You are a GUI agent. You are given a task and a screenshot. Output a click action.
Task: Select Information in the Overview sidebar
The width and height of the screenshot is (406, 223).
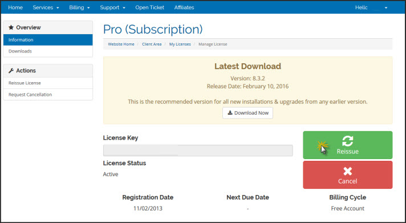48,40
